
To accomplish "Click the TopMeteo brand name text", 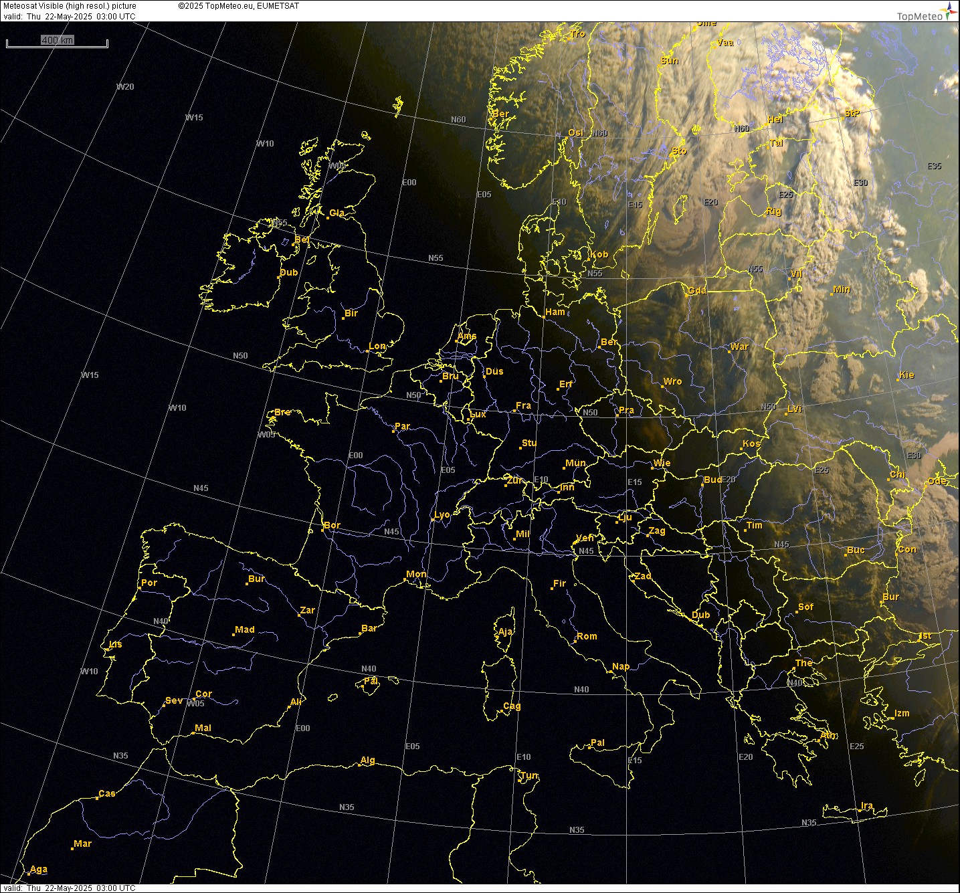I will (919, 17).
